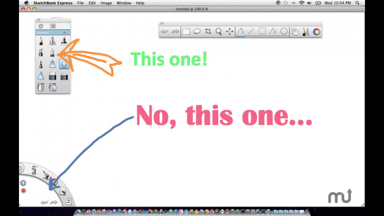
Task: Close the brush palette panel
Action: pos(38,21)
